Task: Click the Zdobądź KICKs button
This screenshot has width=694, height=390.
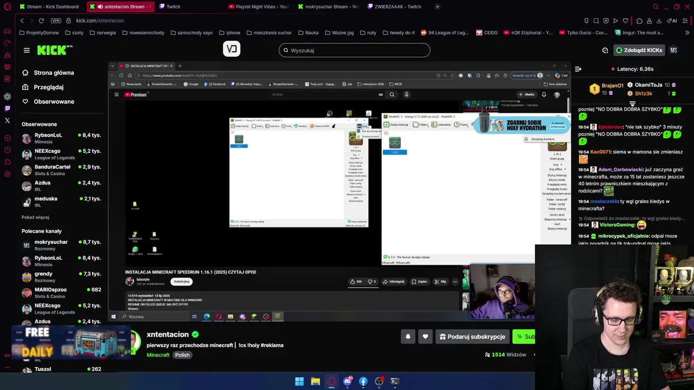Action: tap(639, 50)
